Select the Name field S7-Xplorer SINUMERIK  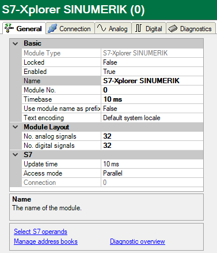(x=152, y=81)
